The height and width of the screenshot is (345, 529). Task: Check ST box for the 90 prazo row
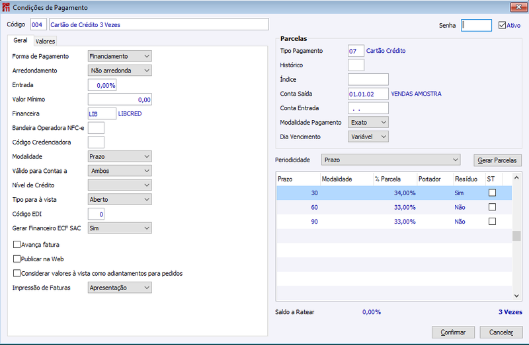pos(492,221)
